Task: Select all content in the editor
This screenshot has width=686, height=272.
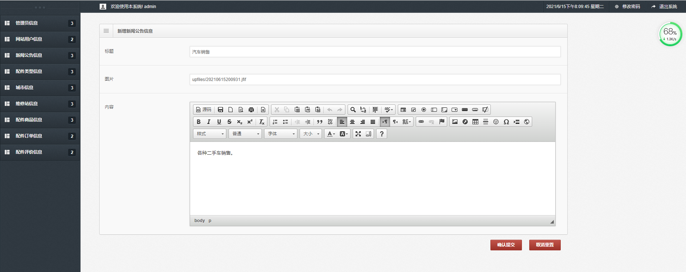Action: coord(375,110)
